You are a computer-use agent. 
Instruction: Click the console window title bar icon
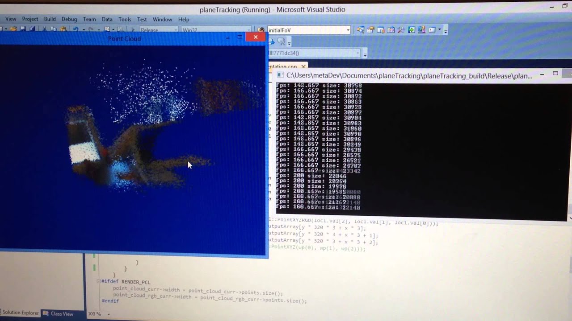(x=280, y=76)
